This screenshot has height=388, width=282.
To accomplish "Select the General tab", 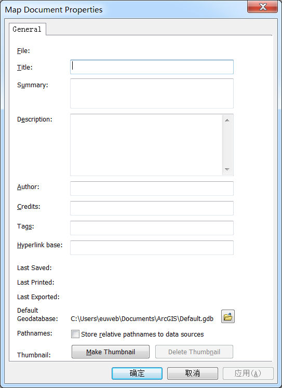I will click(x=27, y=29).
